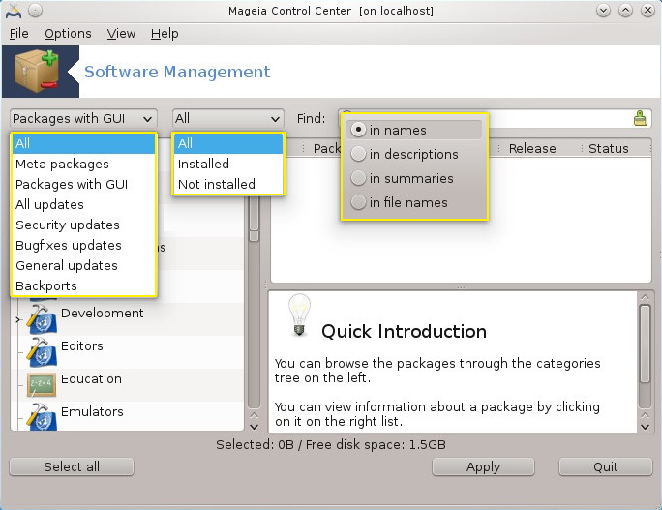Expand the Development category tree node
662x510 pixels.
coord(17,319)
